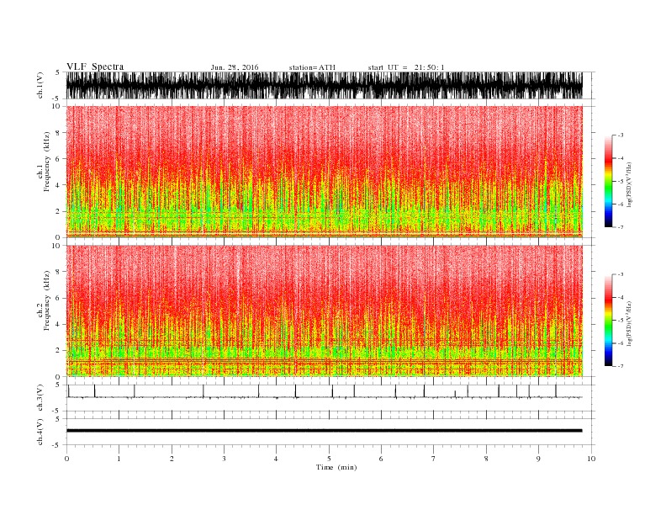Viewport: 666px width, 515px height.
Task: Click the "2" kHz tick on ch.2 spectrogram
Action: [x=58, y=351]
